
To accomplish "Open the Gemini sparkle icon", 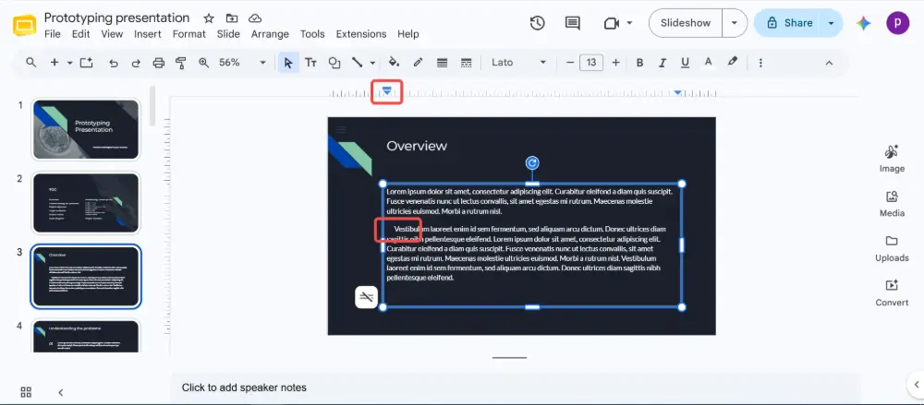I will pyautogui.click(x=864, y=24).
